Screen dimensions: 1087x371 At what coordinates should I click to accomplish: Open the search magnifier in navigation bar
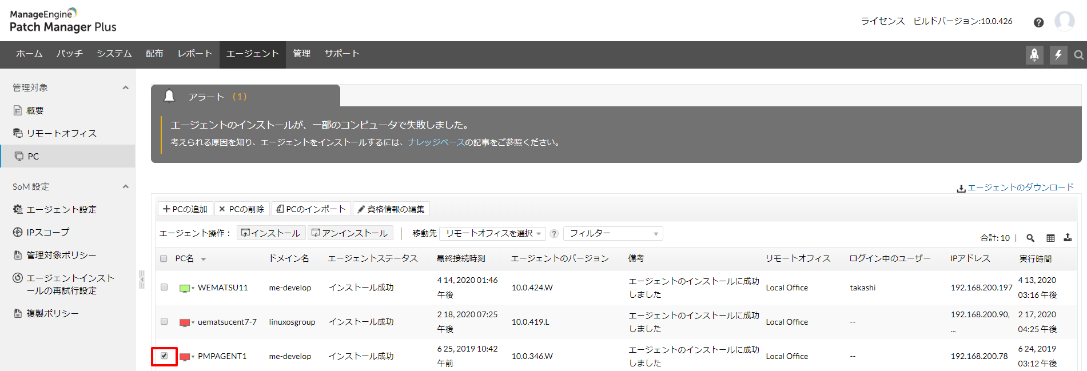tap(1078, 55)
